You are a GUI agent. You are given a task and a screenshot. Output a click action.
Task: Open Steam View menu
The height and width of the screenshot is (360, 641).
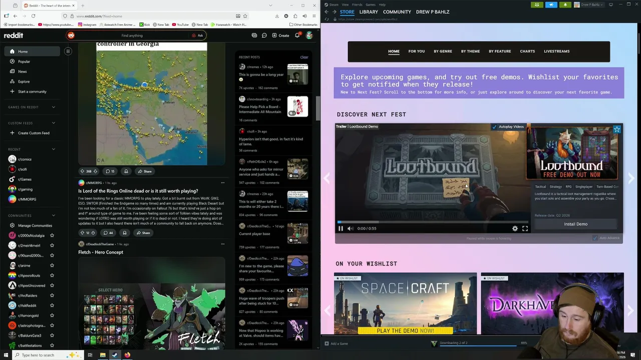pos(345,4)
